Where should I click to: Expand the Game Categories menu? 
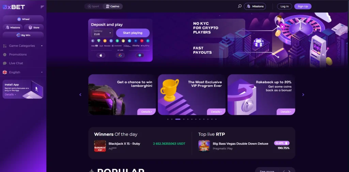[23, 46]
